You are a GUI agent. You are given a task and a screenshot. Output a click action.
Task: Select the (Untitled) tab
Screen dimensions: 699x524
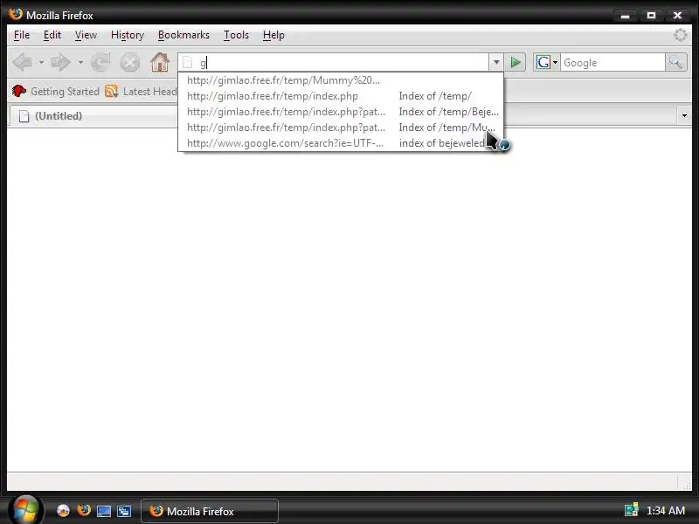[x=93, y=116]
